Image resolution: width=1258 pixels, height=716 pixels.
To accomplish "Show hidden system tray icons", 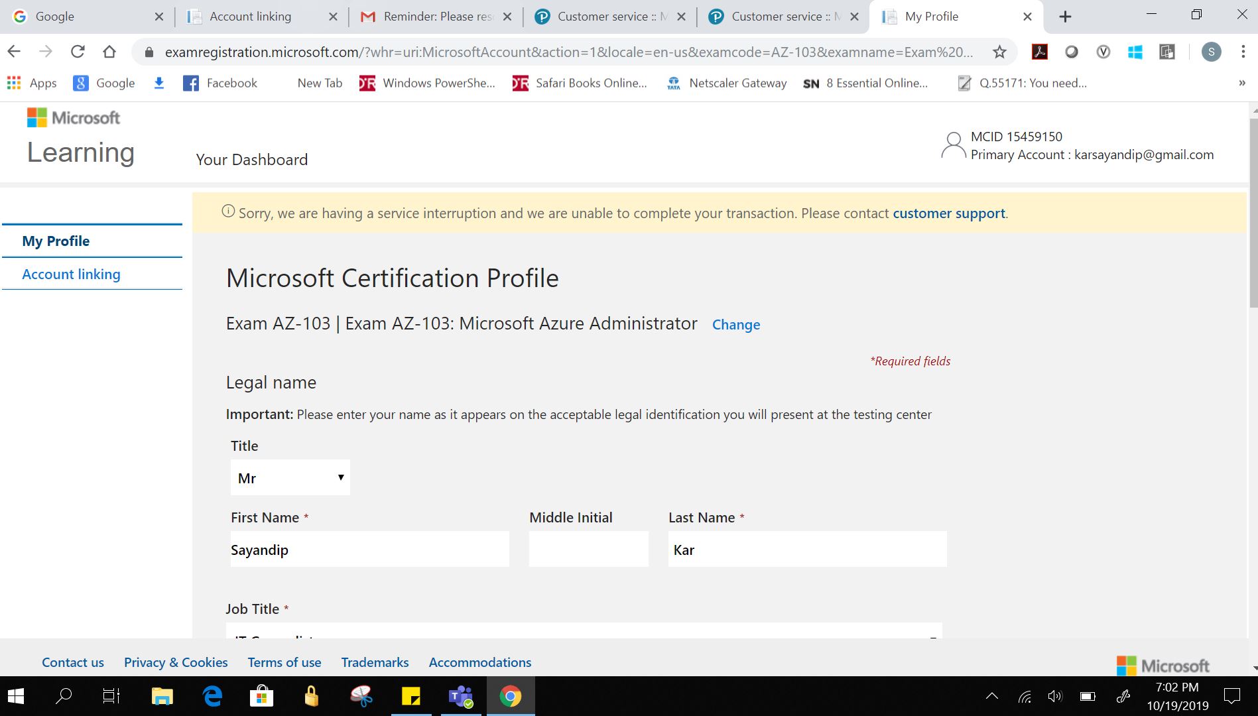I will point(992,696).
